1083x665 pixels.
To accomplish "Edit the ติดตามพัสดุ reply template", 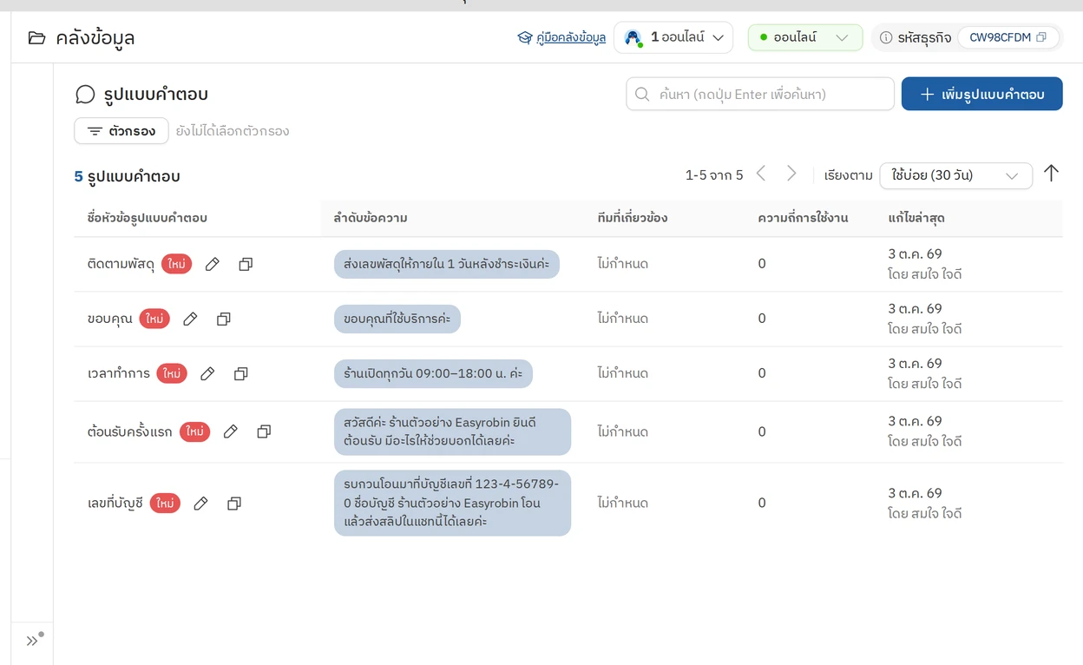I will click(x=213, y=264).
